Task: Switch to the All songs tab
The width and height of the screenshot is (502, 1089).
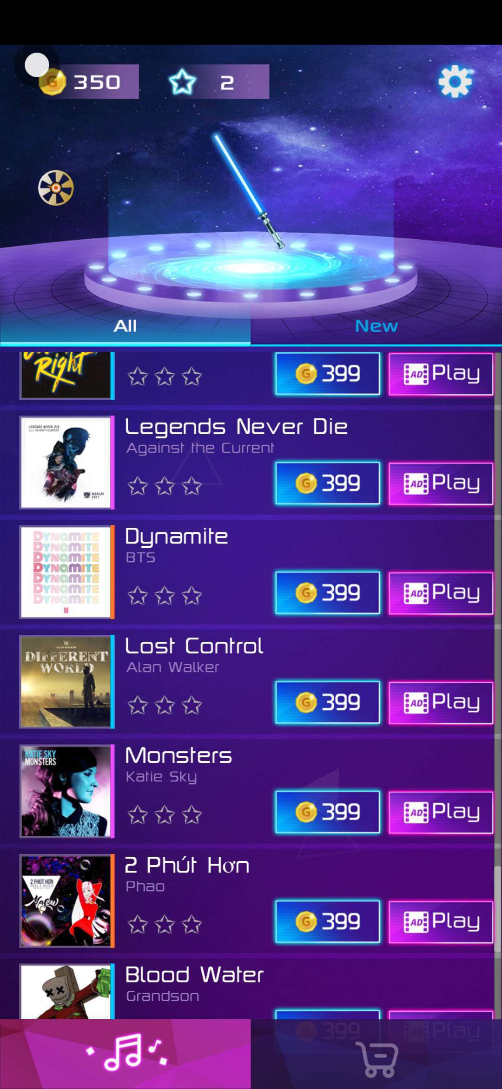Action: point(125,326)
